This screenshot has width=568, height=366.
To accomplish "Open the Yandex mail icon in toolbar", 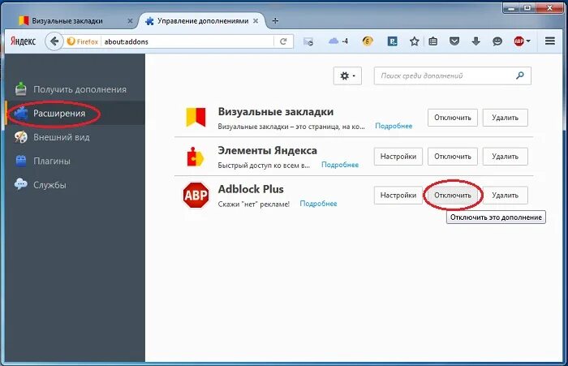I will 308,41.
